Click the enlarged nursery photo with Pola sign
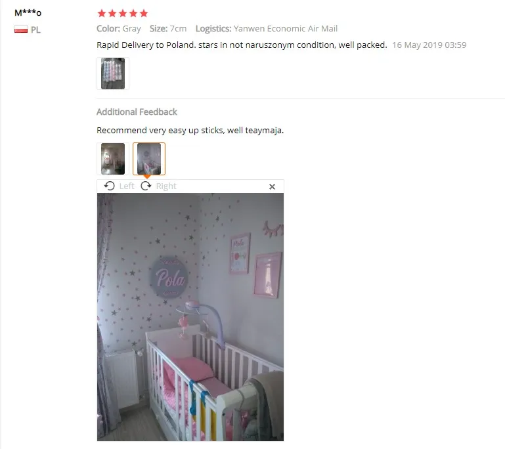505x449 pixels. (x=190, y=317)
